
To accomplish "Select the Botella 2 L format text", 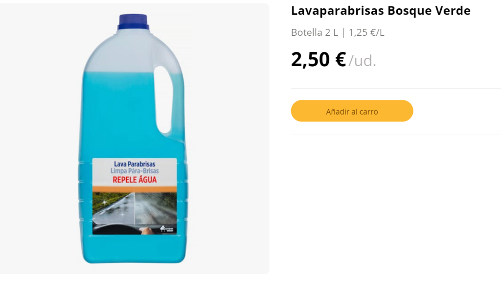I will (x=315, y=32).
